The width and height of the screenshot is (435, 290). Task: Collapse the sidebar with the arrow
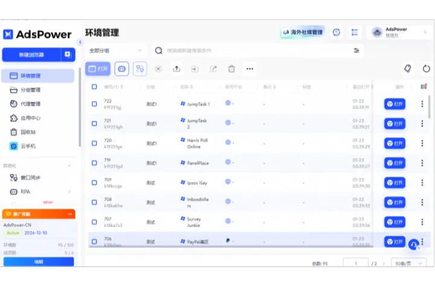coord(80,42)
